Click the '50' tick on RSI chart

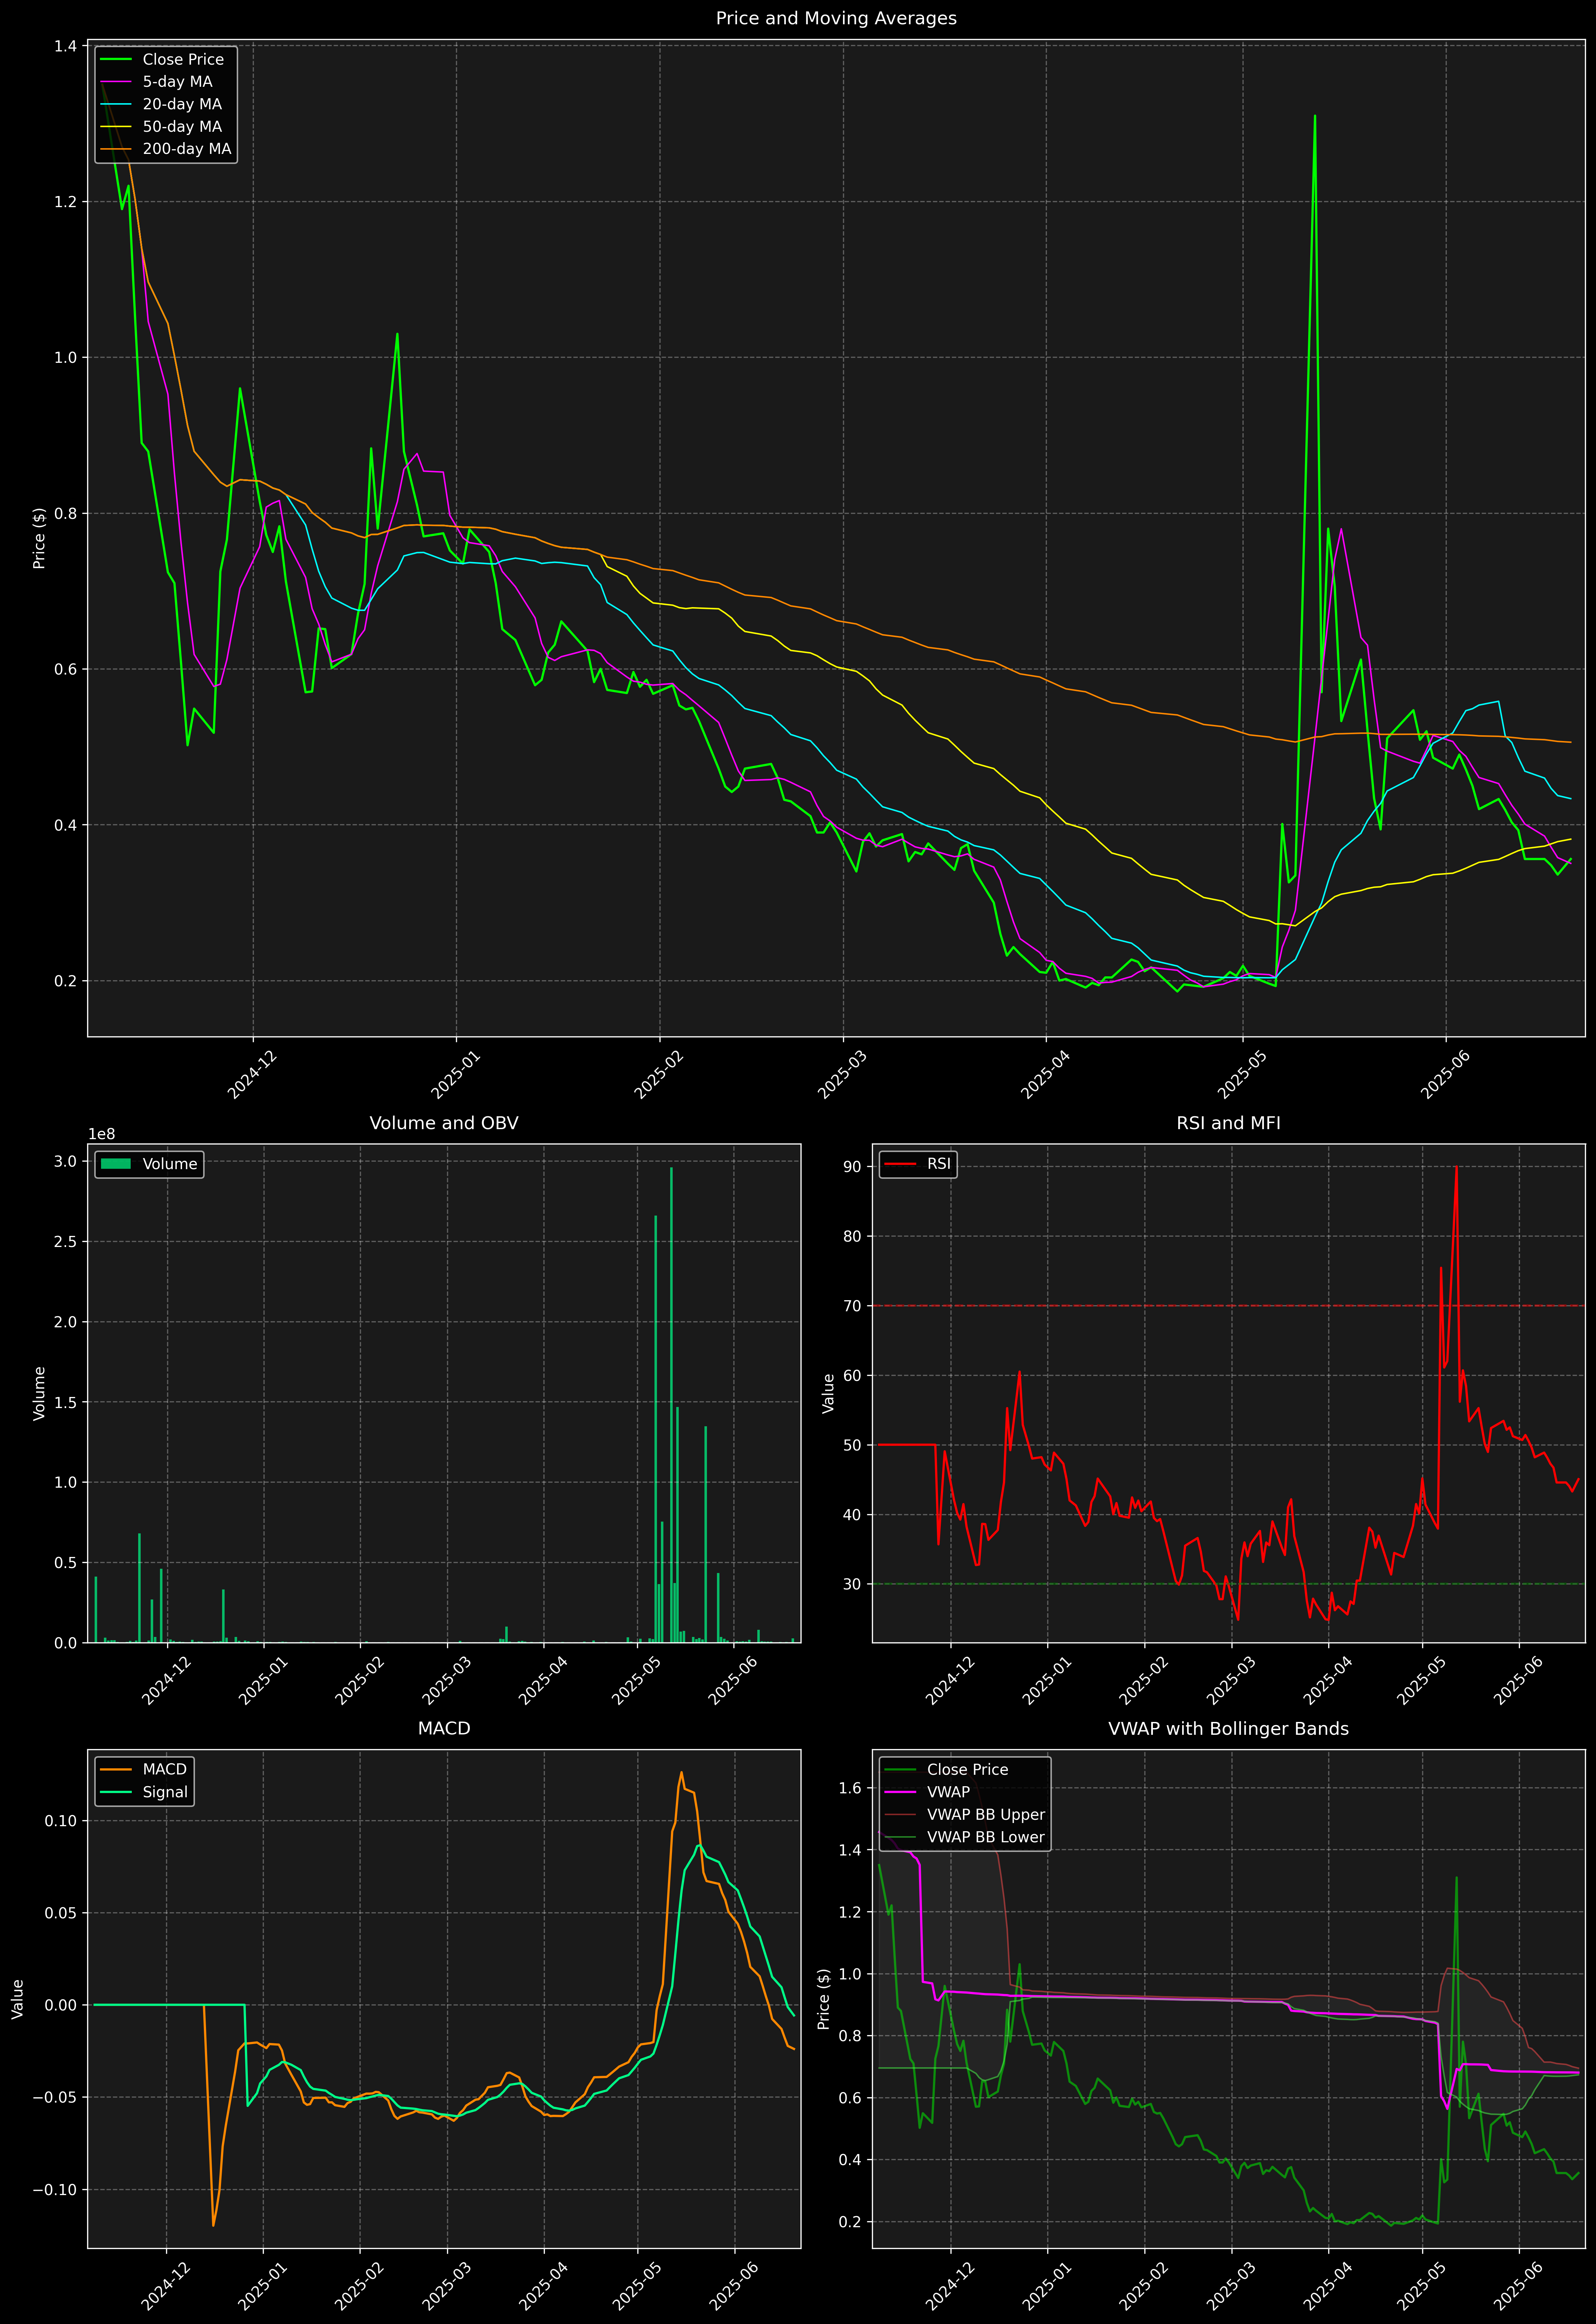(852, 1445)
